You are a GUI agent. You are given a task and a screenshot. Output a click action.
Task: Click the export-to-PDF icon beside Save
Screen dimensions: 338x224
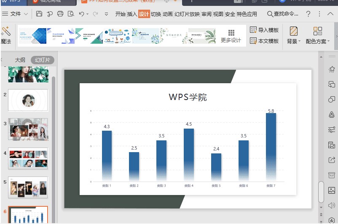tap(50, 14)
